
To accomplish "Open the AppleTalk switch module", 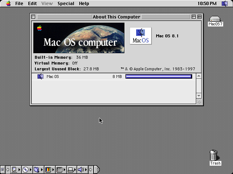I will [x=15, y=170].
